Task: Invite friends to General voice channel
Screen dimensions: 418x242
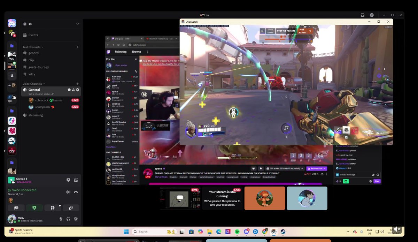Action: pos(73,90)
